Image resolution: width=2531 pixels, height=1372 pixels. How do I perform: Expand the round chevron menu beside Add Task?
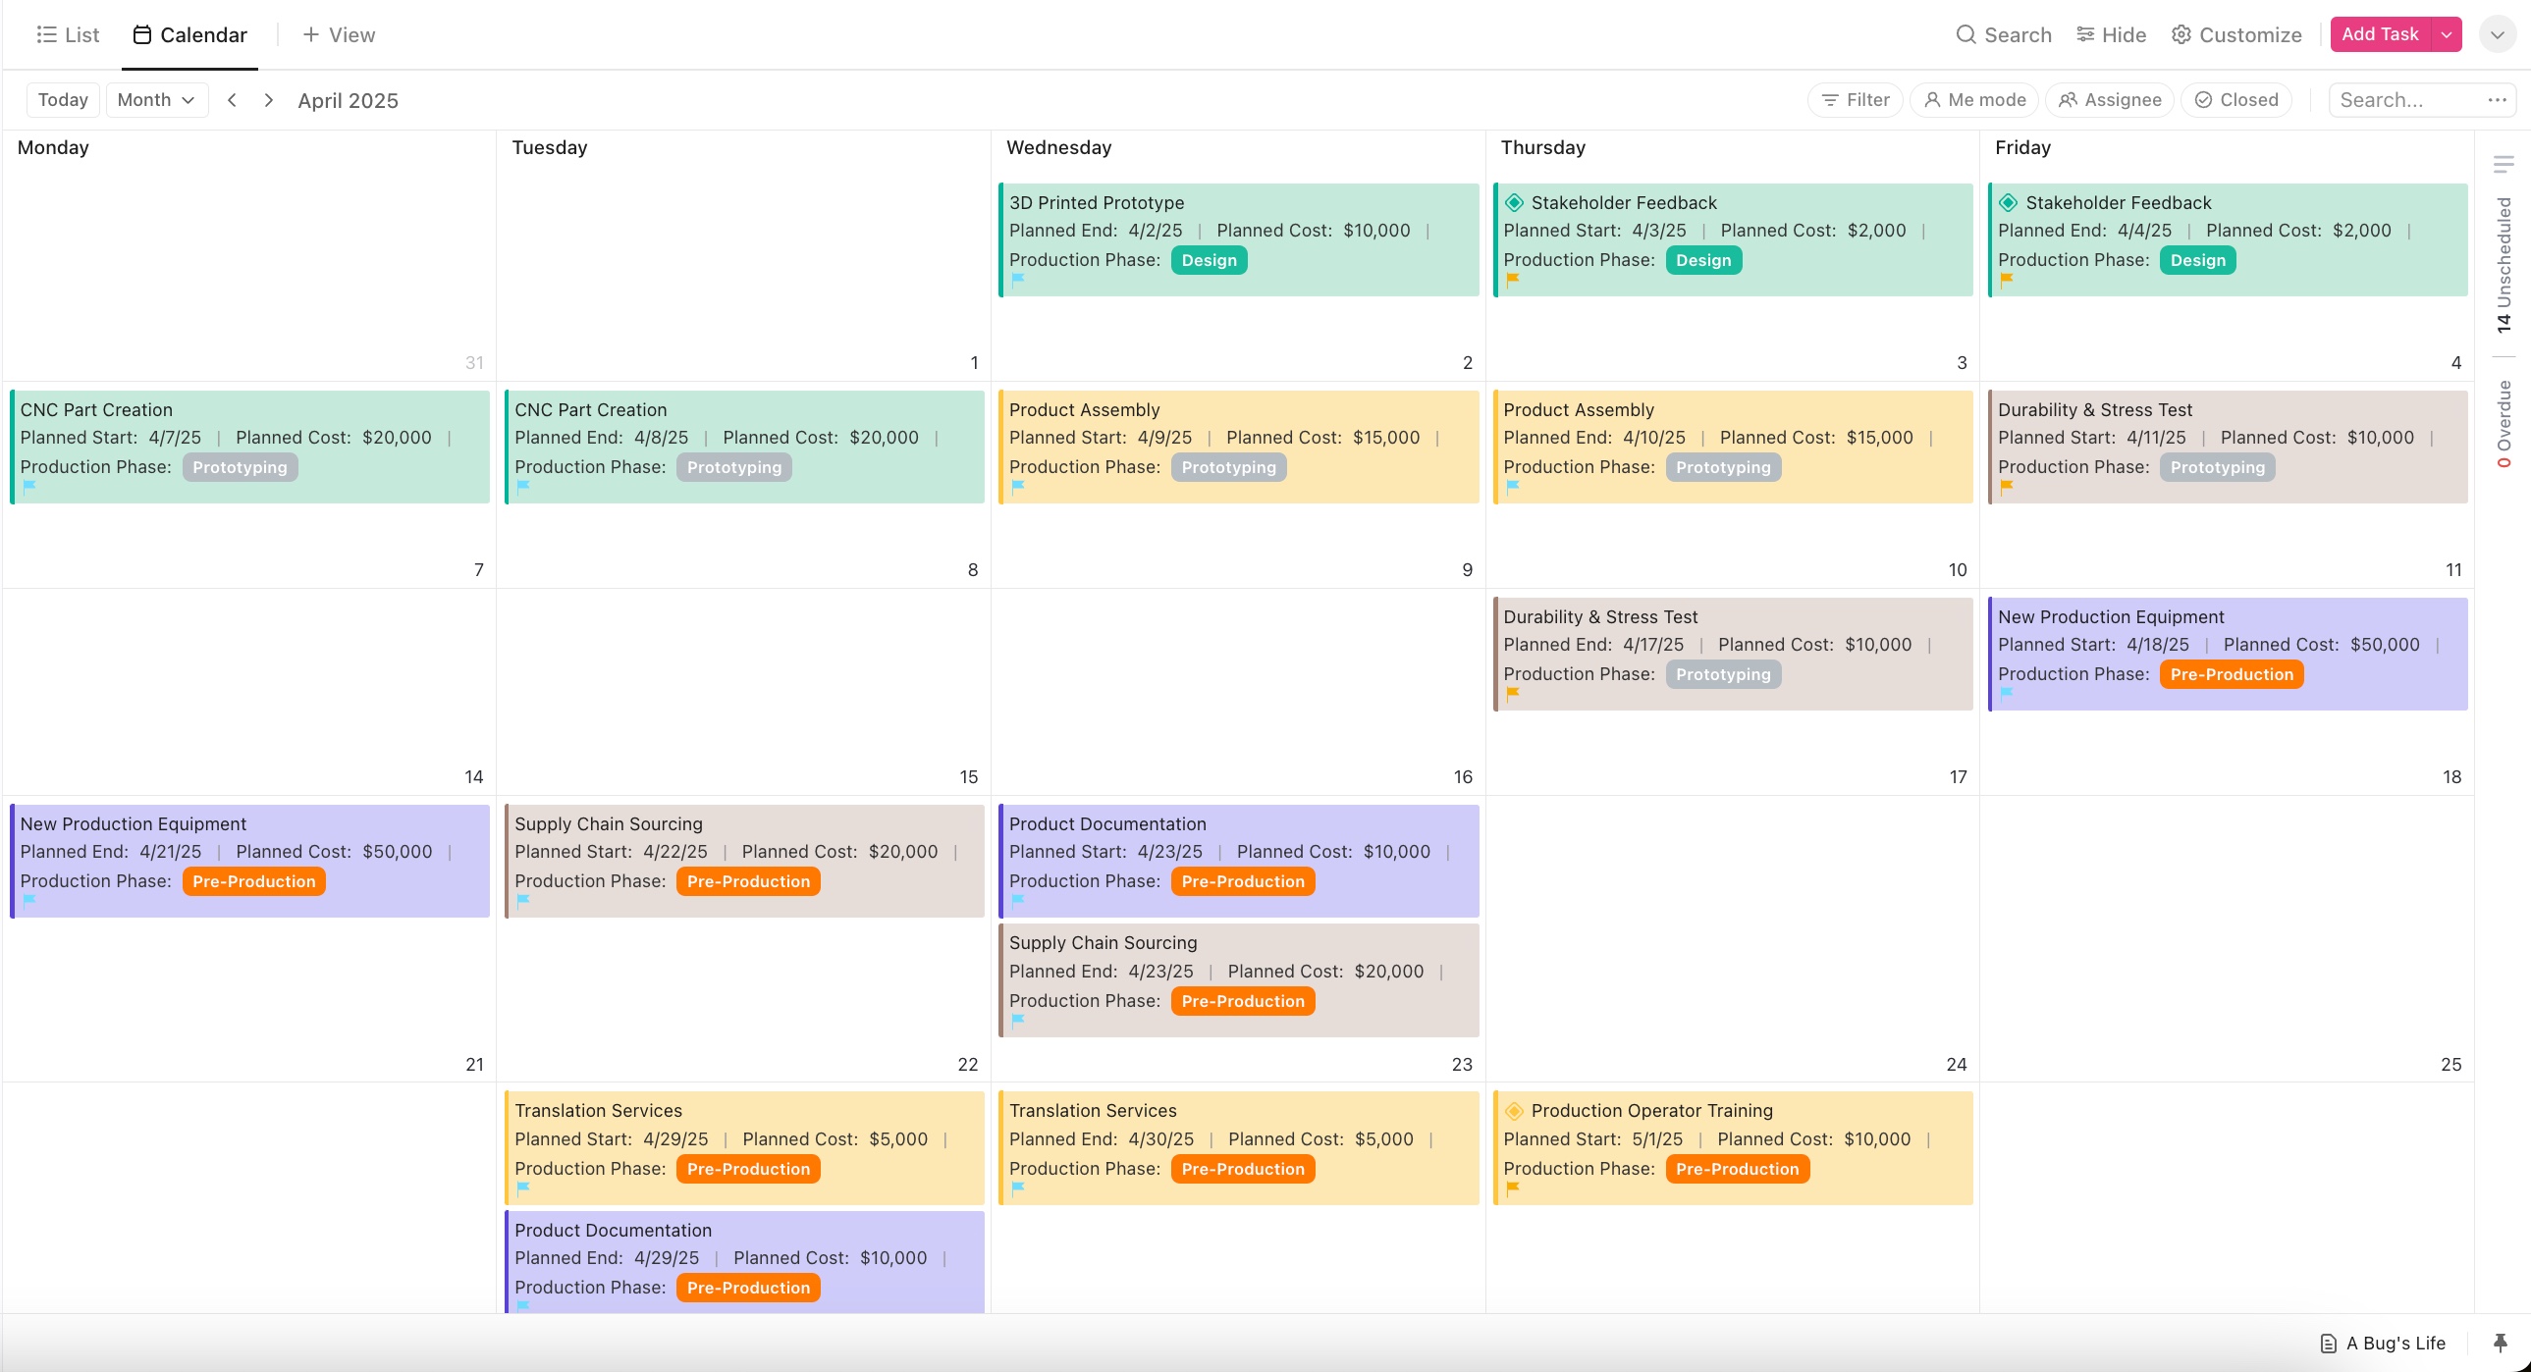(x=2497, y=34)
